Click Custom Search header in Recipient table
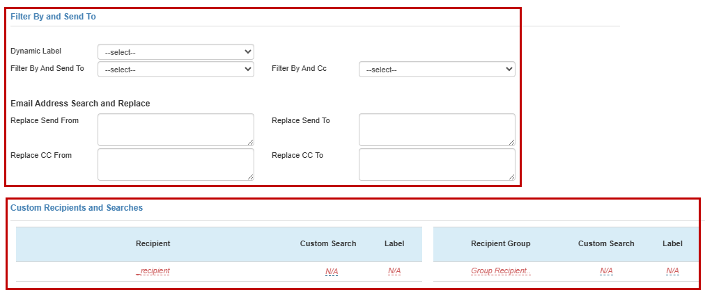705x299 pixels. (x=328, y=244)
